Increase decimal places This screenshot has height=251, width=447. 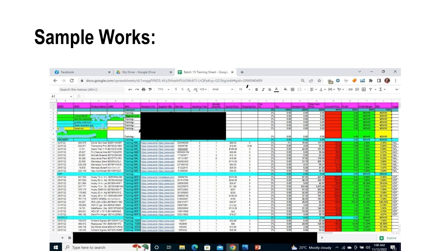click(x=195, y=90)
